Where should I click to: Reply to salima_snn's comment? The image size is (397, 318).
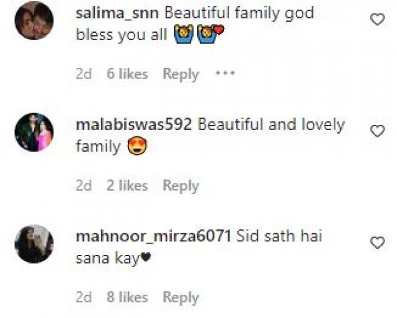coord(181,74)
